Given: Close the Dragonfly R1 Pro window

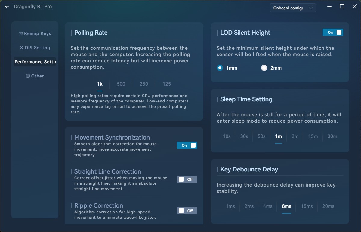Looking at the screenshot, I should [x=355, y=7].
